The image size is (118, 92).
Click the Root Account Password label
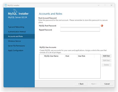point(48,18)
